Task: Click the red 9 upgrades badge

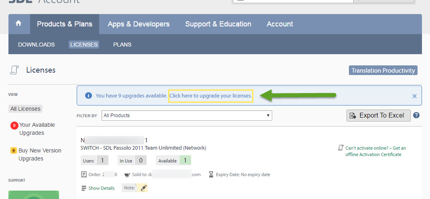Action: pyautogui.click(x=14, y=126)
